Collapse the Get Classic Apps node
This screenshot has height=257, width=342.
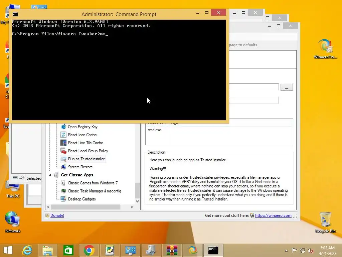point(50,175)
